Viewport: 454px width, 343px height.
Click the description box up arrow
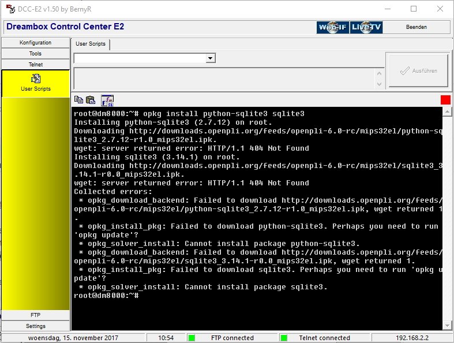[x=380, y=74]
